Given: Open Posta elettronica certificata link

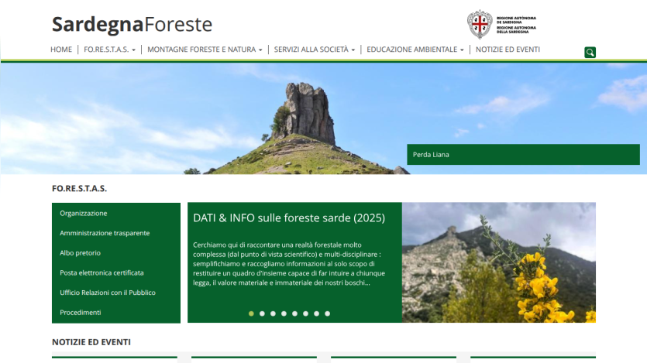Looking at the screenshot, I should pos(102,272).
